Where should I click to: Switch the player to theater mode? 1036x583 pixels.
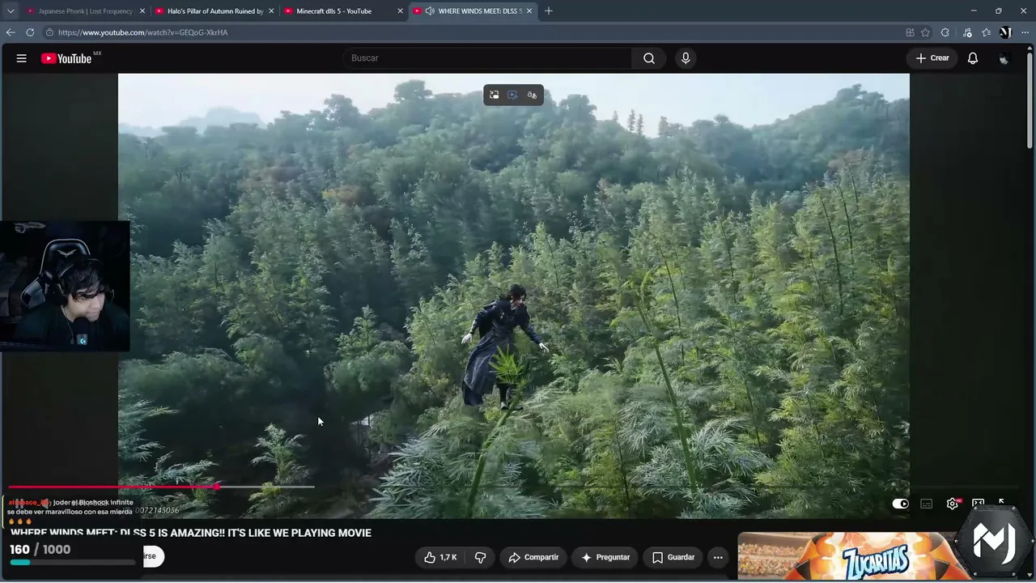pos(978,504)
